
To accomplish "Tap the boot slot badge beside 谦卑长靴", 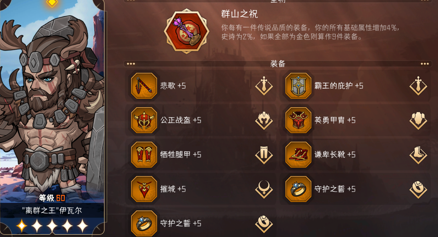I will 418,155.
